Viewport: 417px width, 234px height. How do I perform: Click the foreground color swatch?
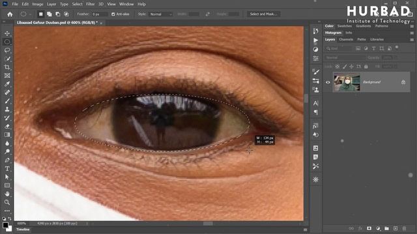[5, 226]
